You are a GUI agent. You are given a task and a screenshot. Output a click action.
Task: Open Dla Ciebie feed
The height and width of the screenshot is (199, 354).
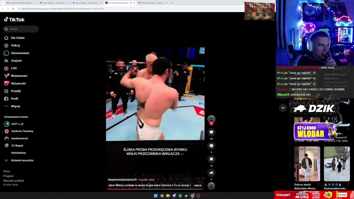(18, 38)
